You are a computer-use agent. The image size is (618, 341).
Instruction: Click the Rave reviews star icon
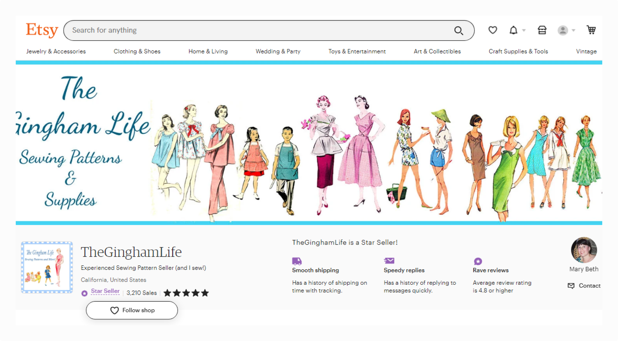coord(478,262)
